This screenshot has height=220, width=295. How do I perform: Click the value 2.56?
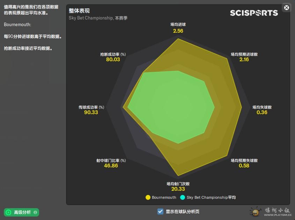pos(178,31)
